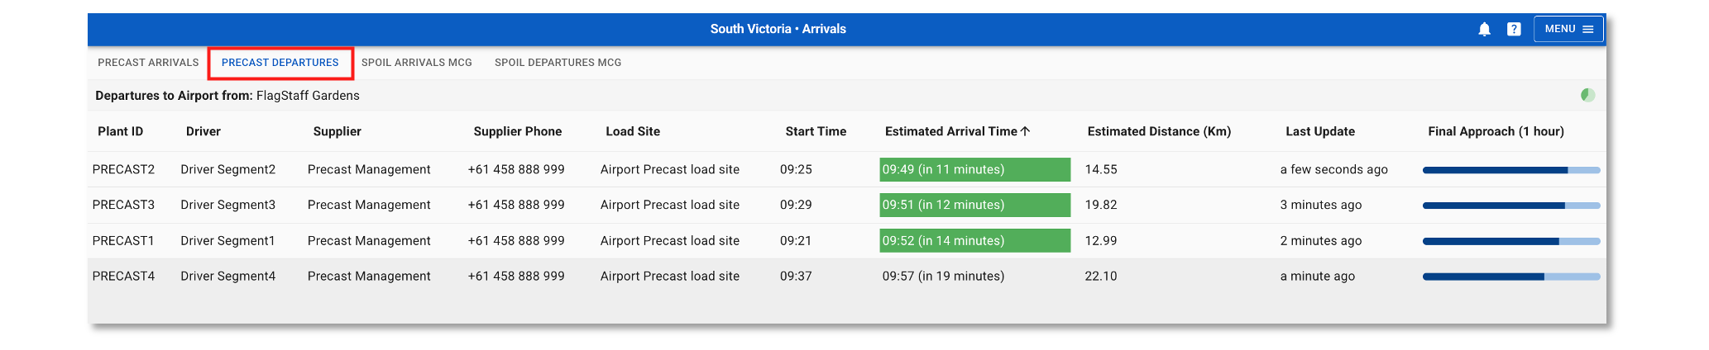The width and height of the screenshot is (1709, 350).
Task: Click the notification bell icon
Action: (x=1484, y=30)
